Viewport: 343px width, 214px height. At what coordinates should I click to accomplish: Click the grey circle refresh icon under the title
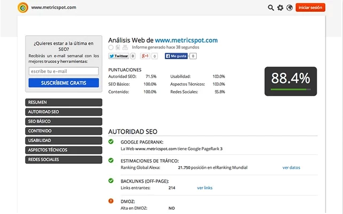pyautogui.click(x=111, y=47)
